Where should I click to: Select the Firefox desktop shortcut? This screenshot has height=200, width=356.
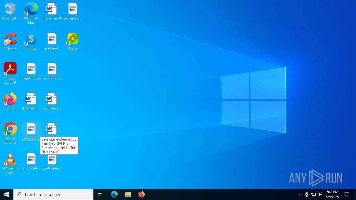pos(10,102)
